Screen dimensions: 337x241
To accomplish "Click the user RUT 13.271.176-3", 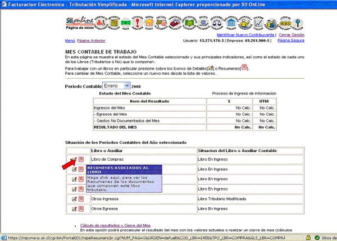I will pos(212,40).
